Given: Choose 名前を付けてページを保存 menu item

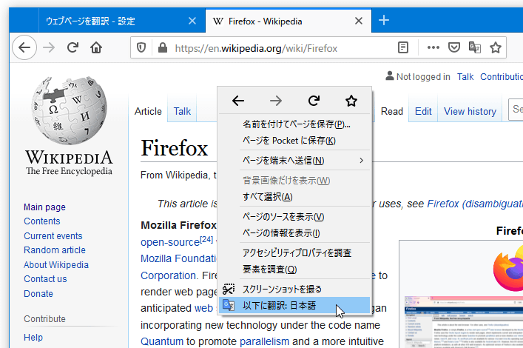Looking at the screenshot, I should tap(294, 124).
